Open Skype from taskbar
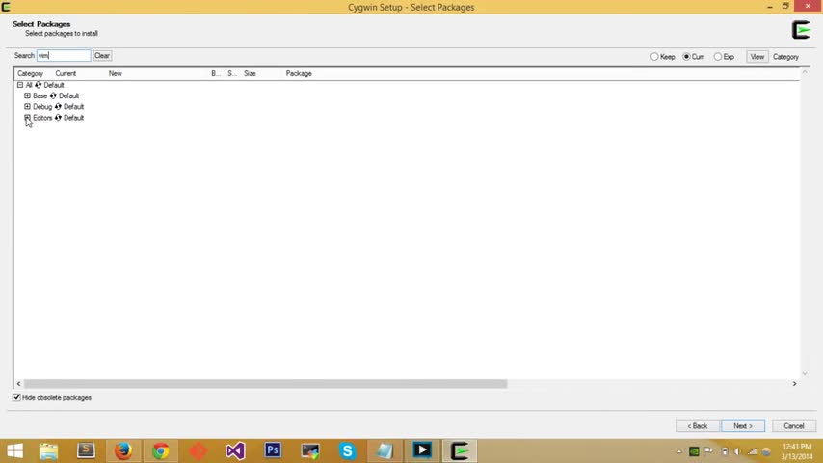 pos(347,450)
